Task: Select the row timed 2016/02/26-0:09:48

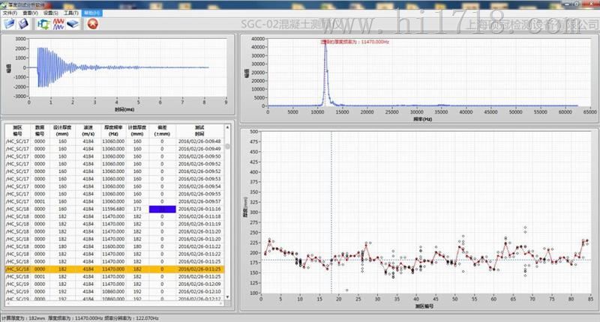Action: pos(115,142)
